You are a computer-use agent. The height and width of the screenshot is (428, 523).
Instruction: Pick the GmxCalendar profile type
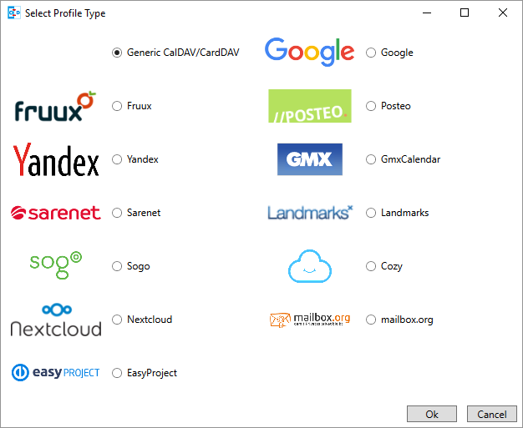pos(371,159)
